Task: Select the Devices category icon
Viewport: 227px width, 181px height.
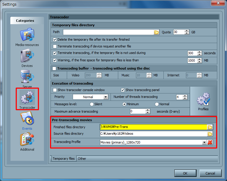Action: coord(27,58)
